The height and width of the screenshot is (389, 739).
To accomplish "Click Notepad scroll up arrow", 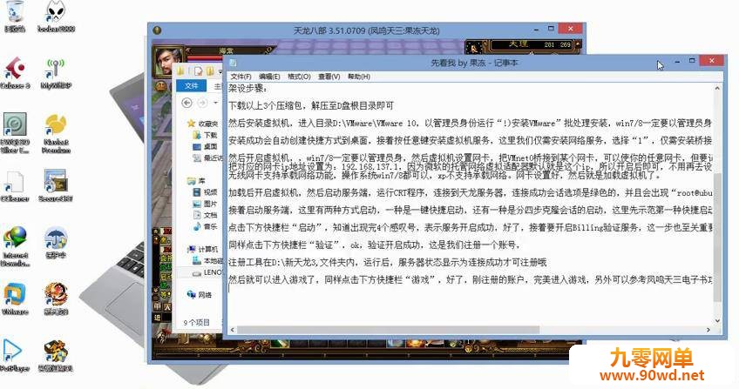I will (717, 88).
